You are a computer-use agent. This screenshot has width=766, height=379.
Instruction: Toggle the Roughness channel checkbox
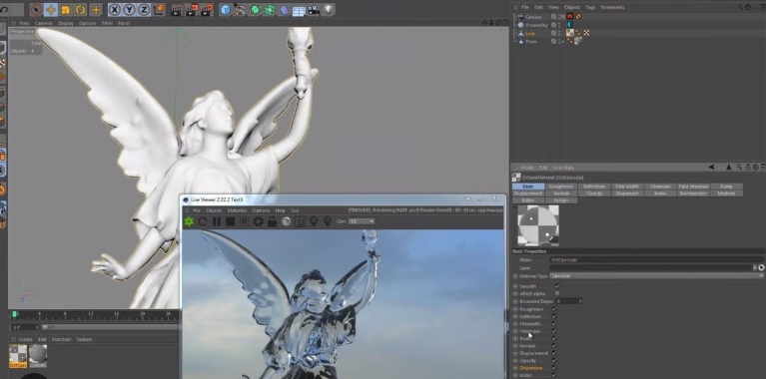pyautogui.click(x=554, y=309)
